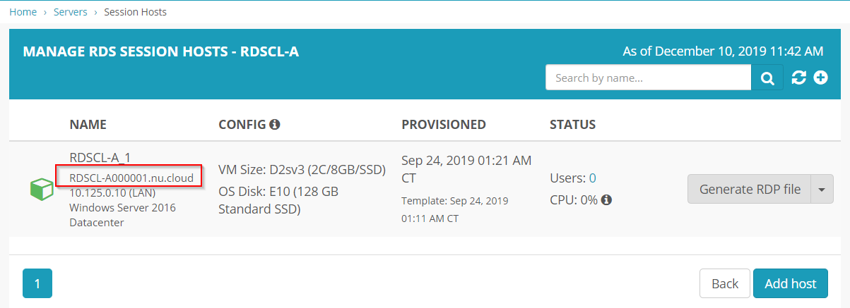850x308 pixels.
Task: Click the STATUS column header
Action: (573, 125)
